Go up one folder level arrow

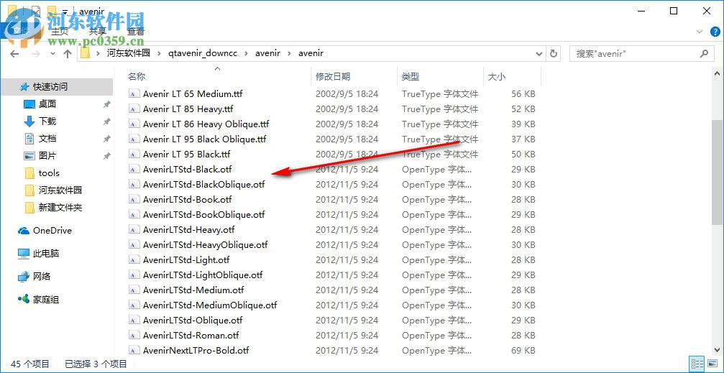[x=68, y=54]
